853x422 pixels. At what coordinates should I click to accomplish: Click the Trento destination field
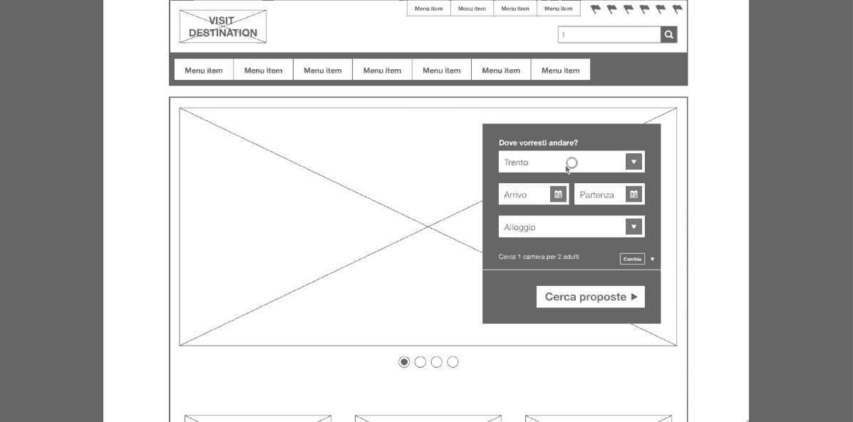click(x=572, y=162)
